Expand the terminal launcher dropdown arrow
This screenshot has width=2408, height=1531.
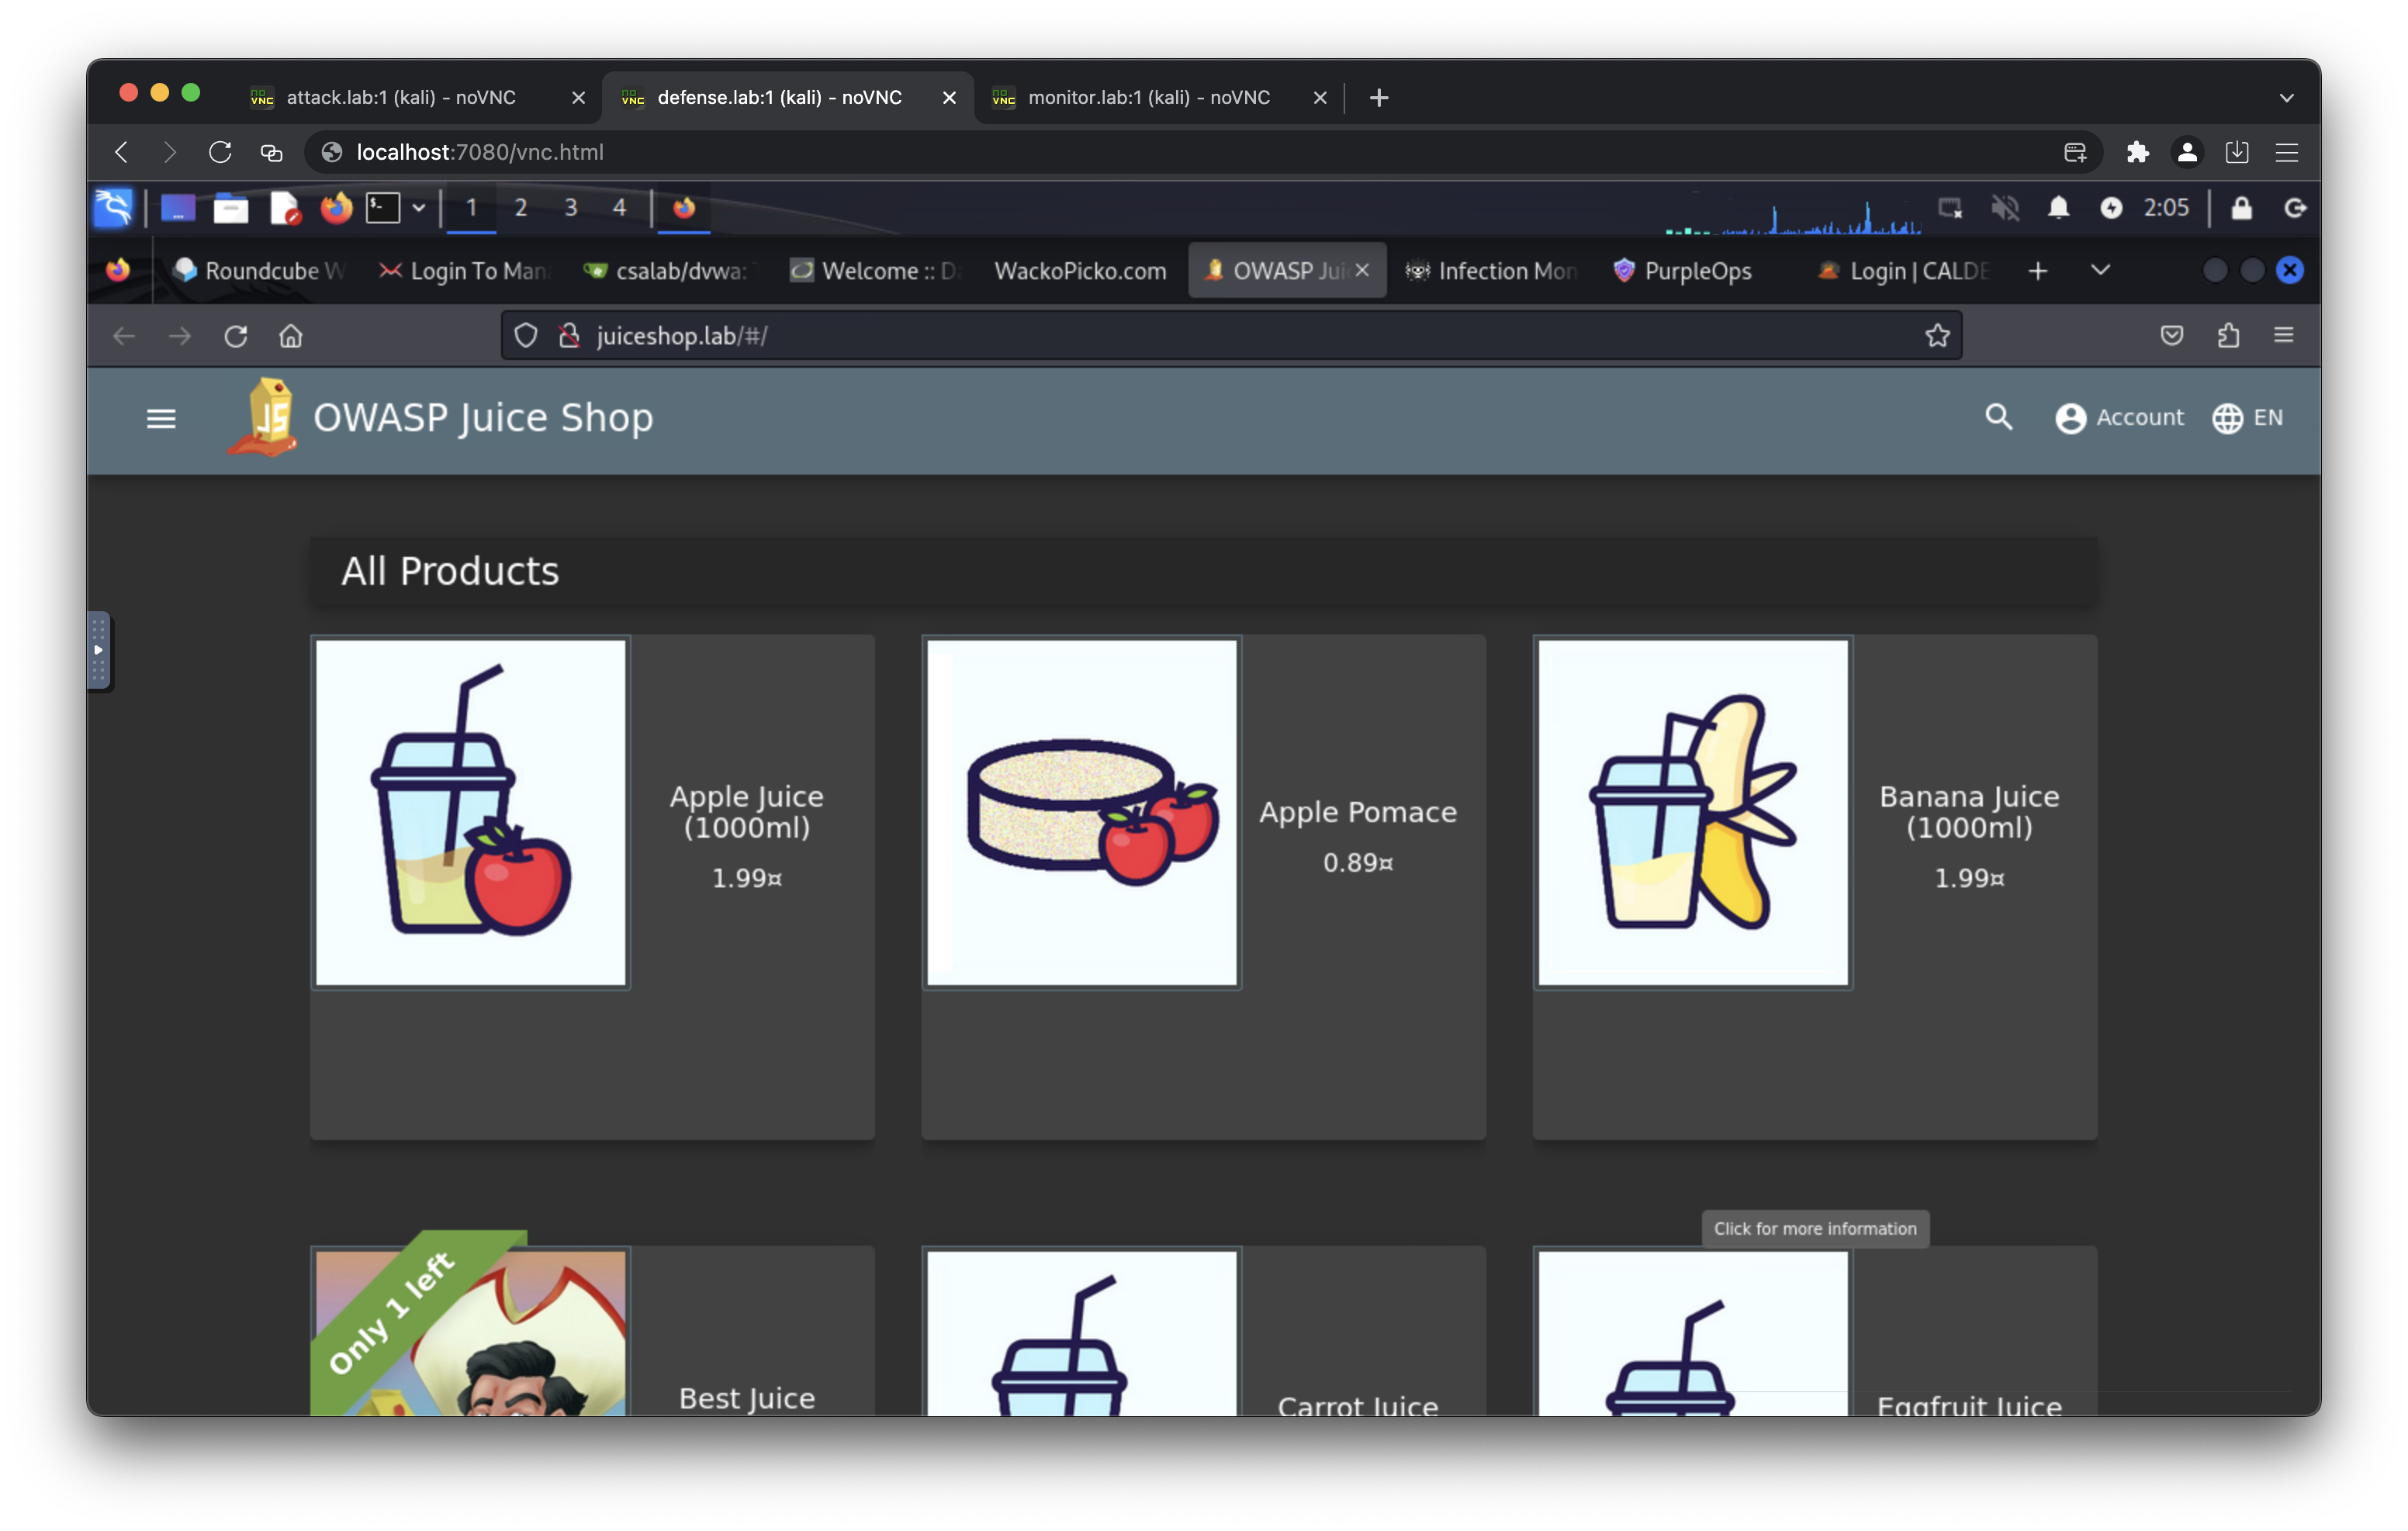pos(419,208)
